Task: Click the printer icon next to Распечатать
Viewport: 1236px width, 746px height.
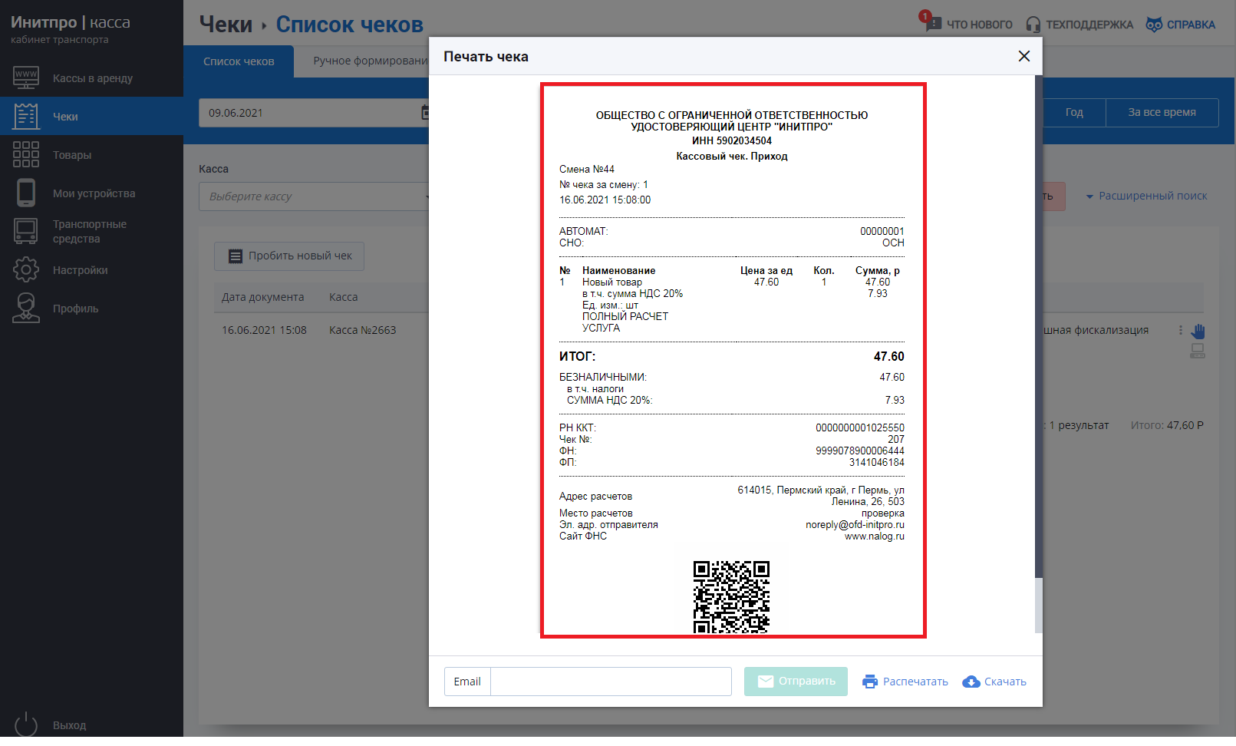Action: pyautogui.click(x=869, y=682)
